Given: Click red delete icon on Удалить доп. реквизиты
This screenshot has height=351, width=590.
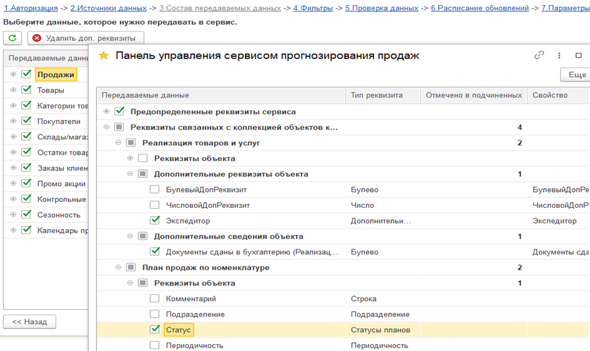Looking at the screenshot, I should tap(37, 38).
